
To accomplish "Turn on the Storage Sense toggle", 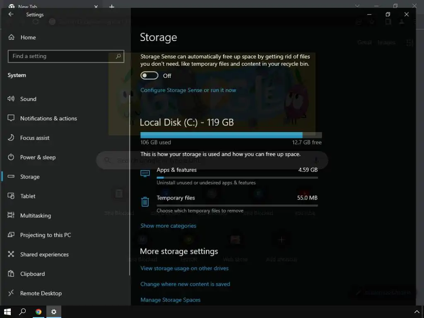I will 149,76.
